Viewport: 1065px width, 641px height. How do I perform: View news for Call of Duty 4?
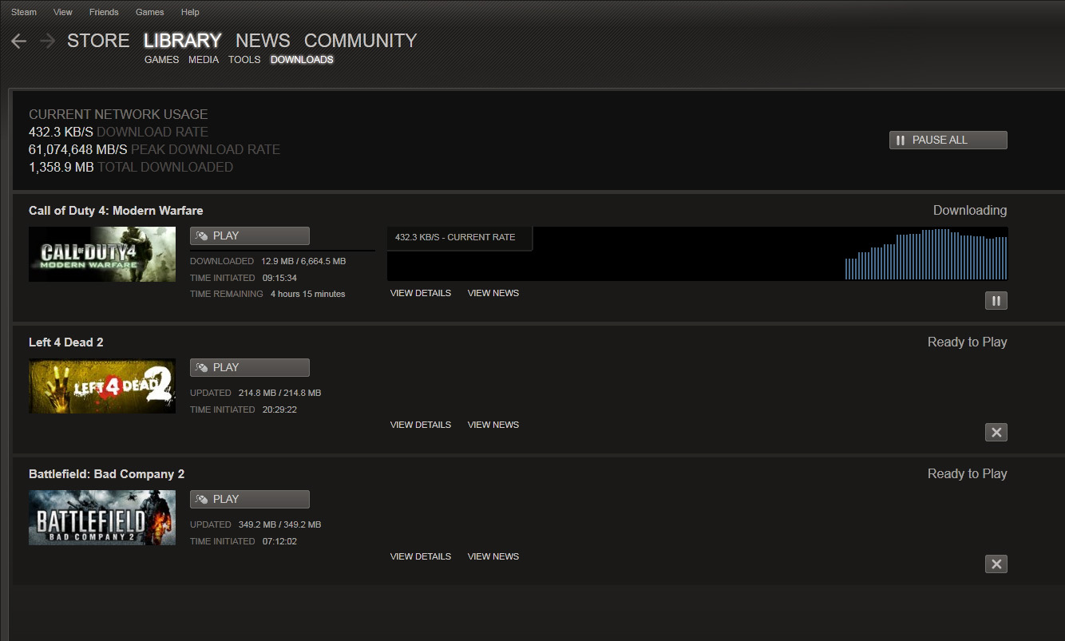(x=493, y=293)
